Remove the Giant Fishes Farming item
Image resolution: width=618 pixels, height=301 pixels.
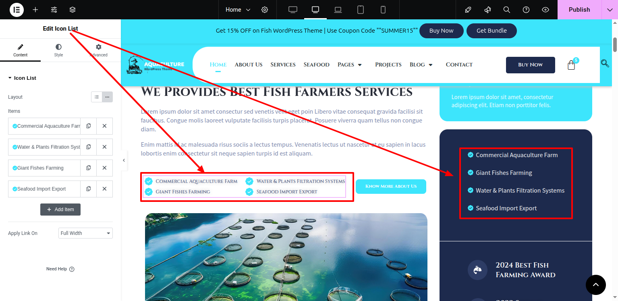(104, 168)
